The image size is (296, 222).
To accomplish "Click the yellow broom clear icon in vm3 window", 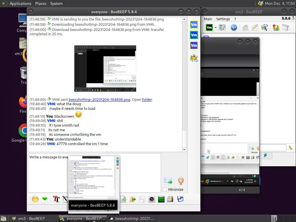I will coord(291,148).
